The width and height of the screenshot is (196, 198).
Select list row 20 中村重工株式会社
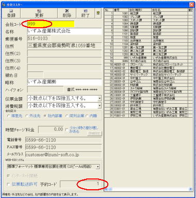(148, 78)
